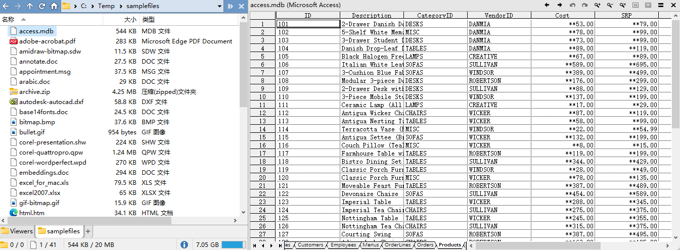Image resolution: width=680 pixels, height=250 pixels.
Task: Click the table horizontal scrollbar right arrow
Action: tap(668, 245)
